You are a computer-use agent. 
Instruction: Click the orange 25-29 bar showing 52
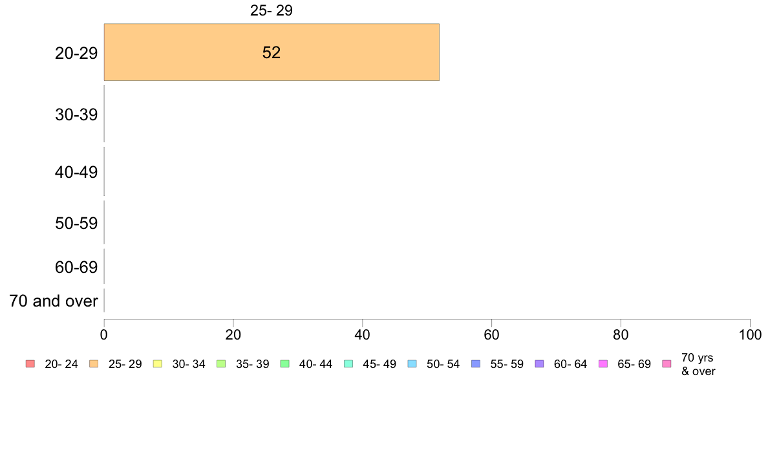coord(272,52)
